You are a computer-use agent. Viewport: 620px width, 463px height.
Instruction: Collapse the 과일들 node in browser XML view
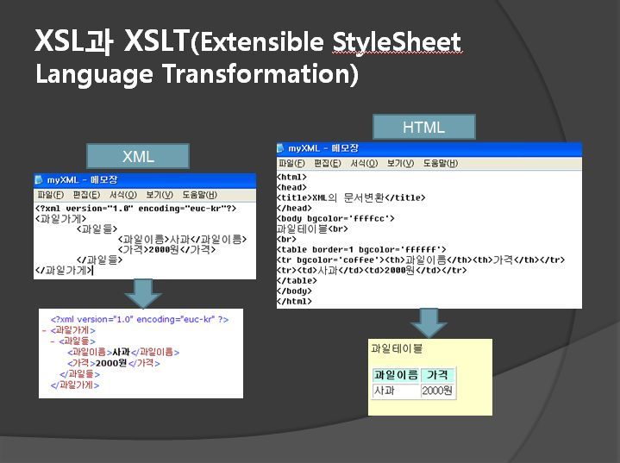pyautogui.click(x=53, y=341)
